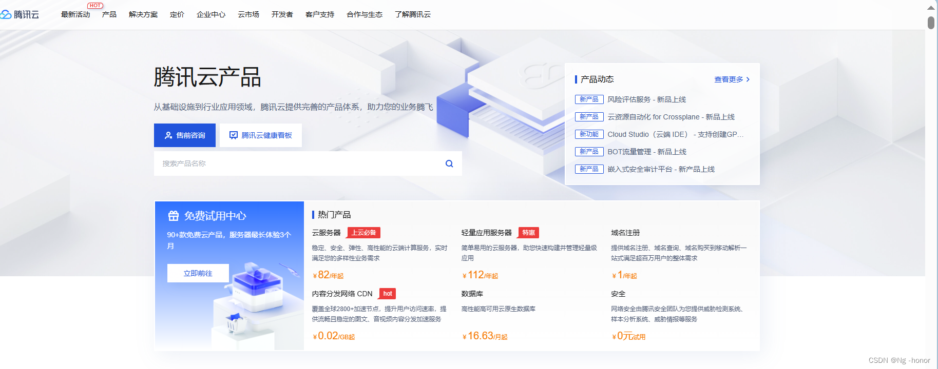Click the ¥112/年起 price
Viewport: 938px width, 369px height.
pyautogui.click(x=480, y=275)
